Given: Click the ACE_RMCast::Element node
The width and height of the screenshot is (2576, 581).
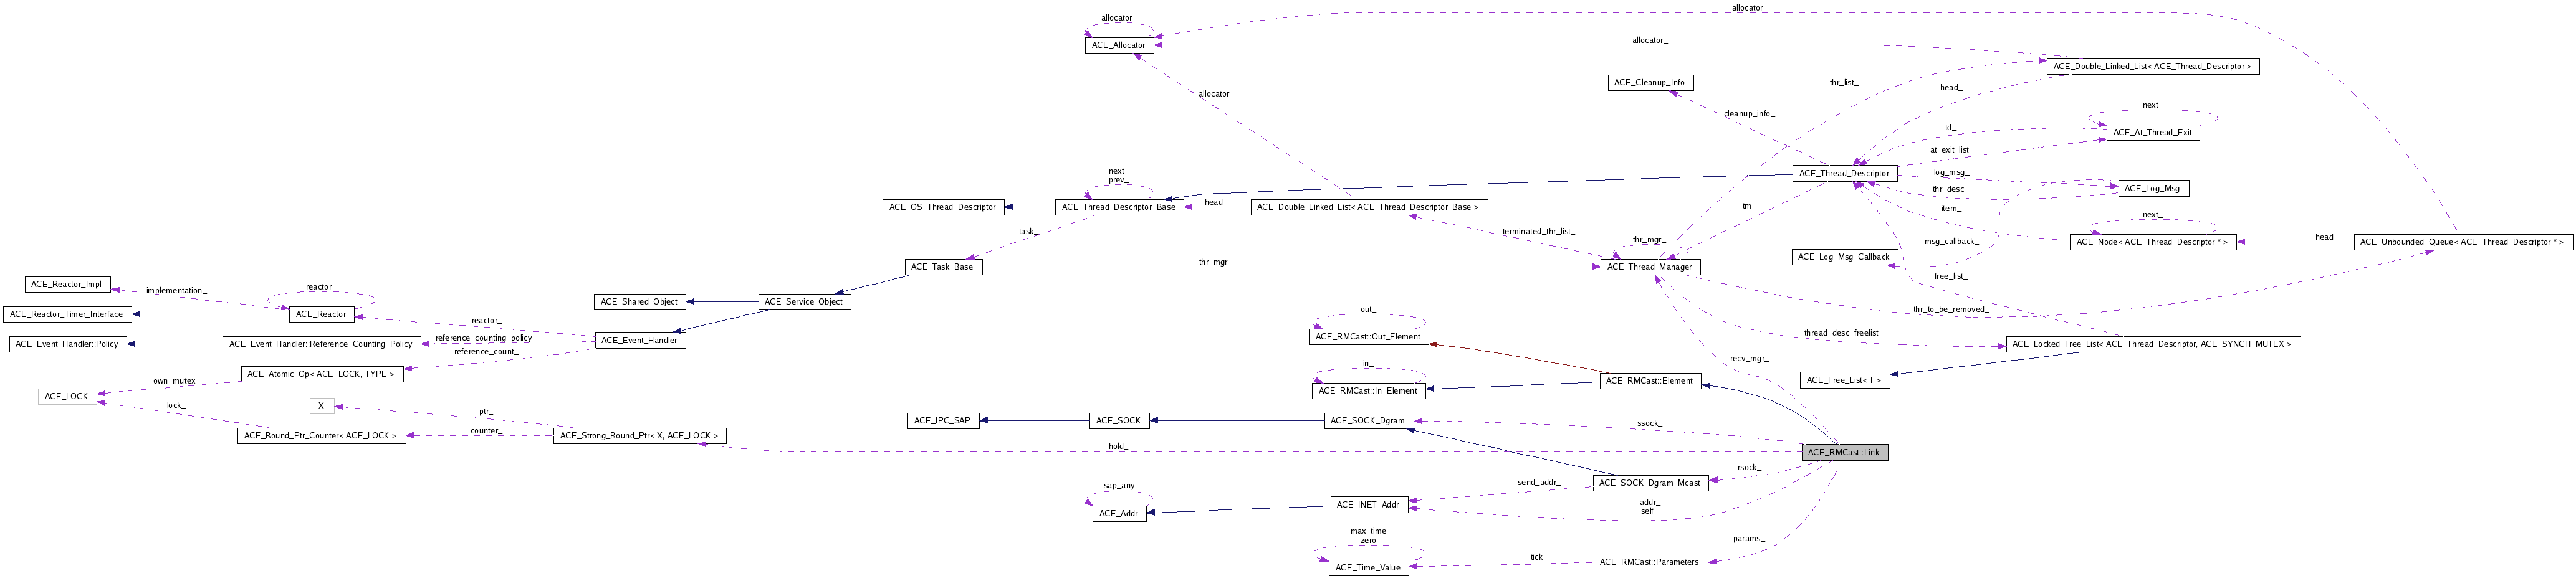Looking at the screenshot, I should [x=1650, y=381].
